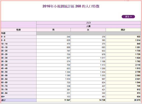Select the 50 - 54 age row label
The image size is (142, 104).
tap(18, 72)
